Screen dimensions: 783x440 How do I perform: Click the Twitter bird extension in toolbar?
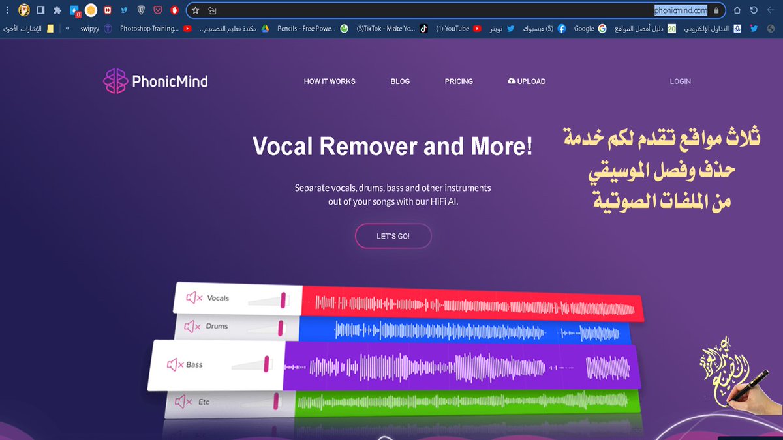point(124,10)
